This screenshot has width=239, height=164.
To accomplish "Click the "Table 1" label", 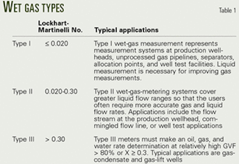I will coord(227,11).
